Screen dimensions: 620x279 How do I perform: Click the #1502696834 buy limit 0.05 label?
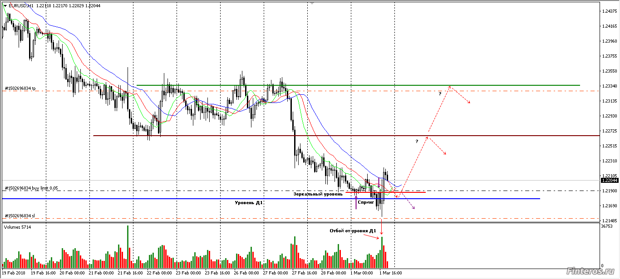(31, 188)
